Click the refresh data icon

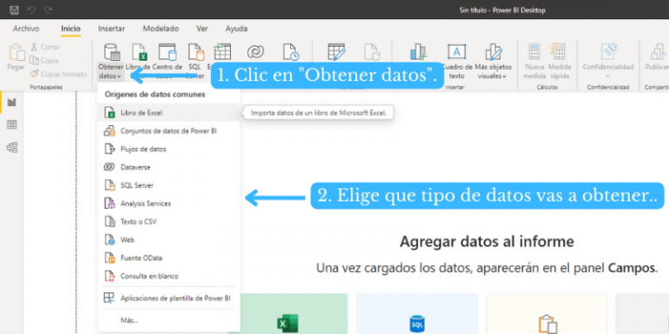[x=372, y=52]
